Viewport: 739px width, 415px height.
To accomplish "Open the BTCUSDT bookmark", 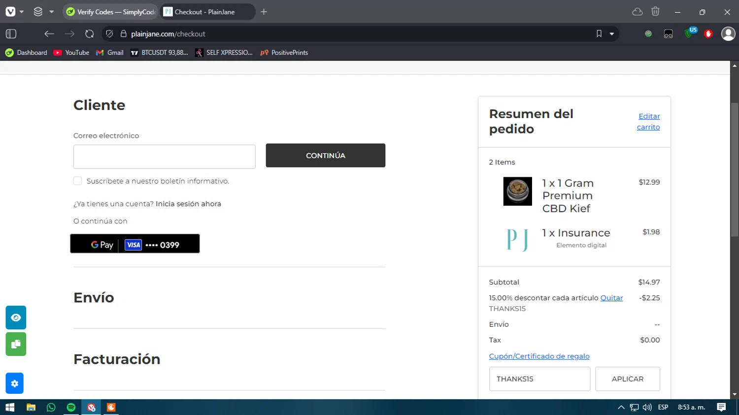I will (x=159, y=53).
